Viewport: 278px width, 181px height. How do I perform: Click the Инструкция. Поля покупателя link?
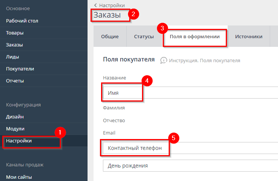pos(204,60)
